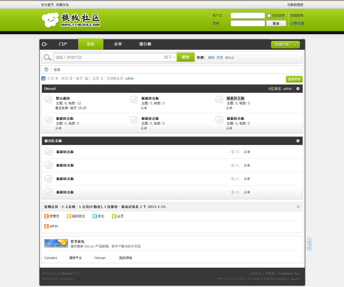Screen dimensions: 344x287
Task: Open the 新分区名称 category title
Action: click(53, 141)
